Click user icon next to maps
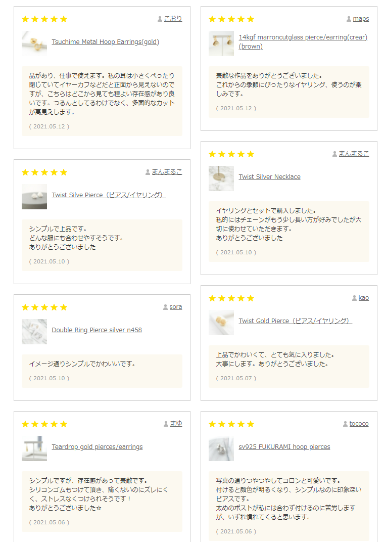Image resolution: width=385 pixels, height=542 pixels. [349, 19]
